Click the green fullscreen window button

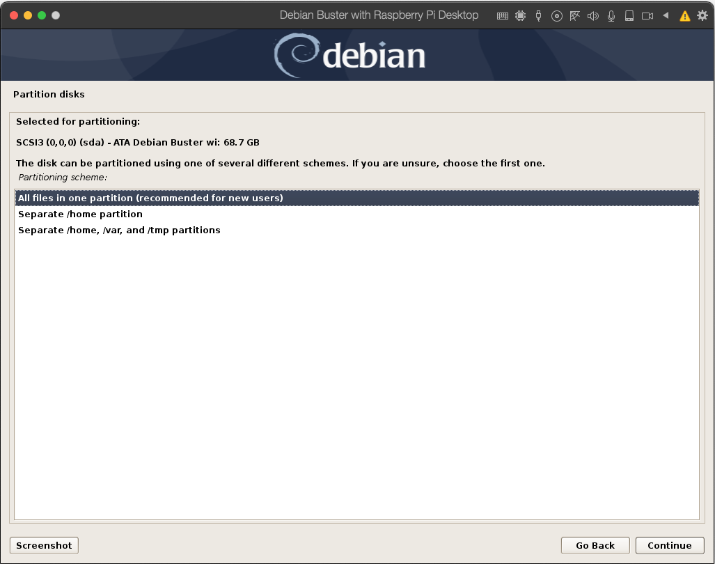coord(42,15)
